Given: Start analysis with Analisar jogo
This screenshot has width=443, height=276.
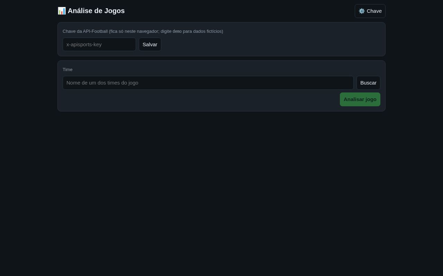Looking at the screenshot, I should (x=360, y=99).
